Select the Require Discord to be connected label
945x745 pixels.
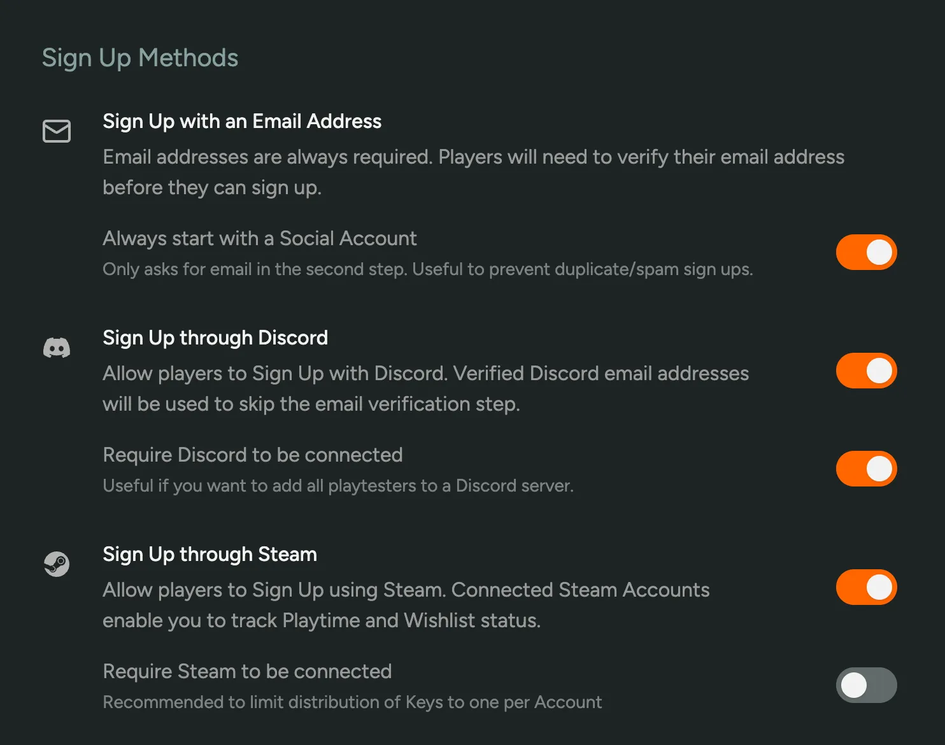pos(253,455)
